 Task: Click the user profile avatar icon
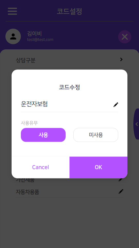coord(13,36)
